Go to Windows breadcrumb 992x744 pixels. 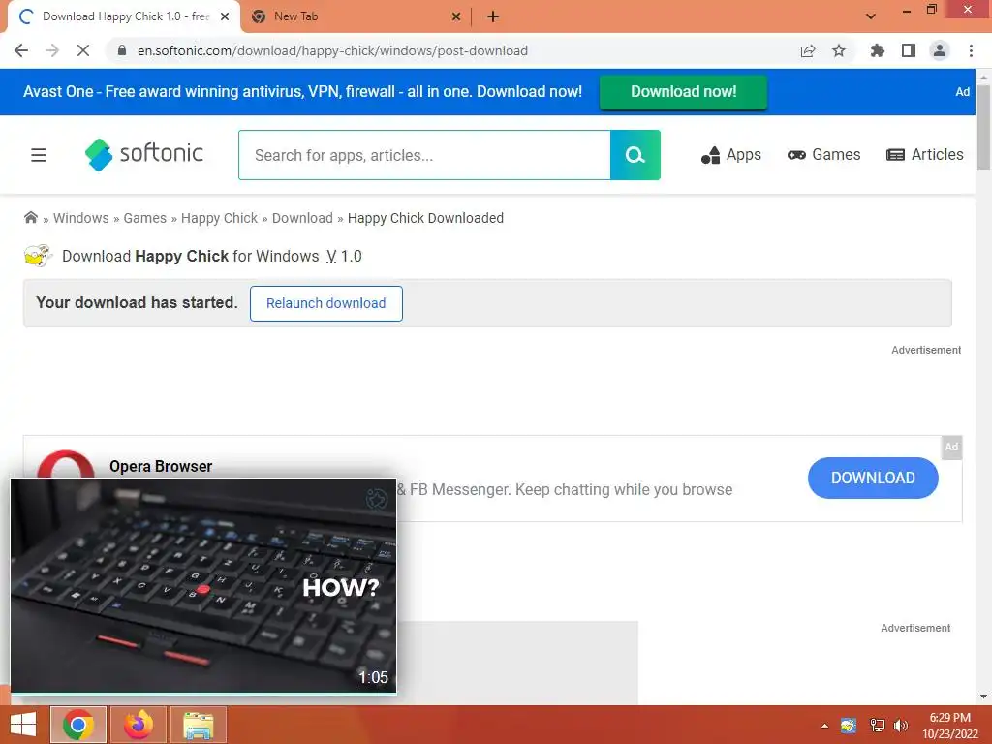coord(81,218)
